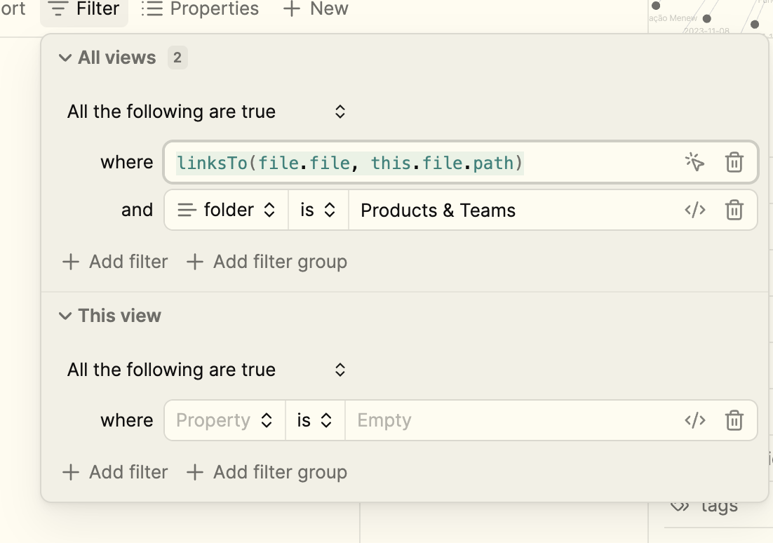Click the Filter toolbar button
The height and width of the screenshot is (543, 773).
coord(84,9)
